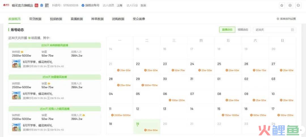Click the circled plus icon at top right
The width and height of the screenshot is (306, 137).
(290, 5)
